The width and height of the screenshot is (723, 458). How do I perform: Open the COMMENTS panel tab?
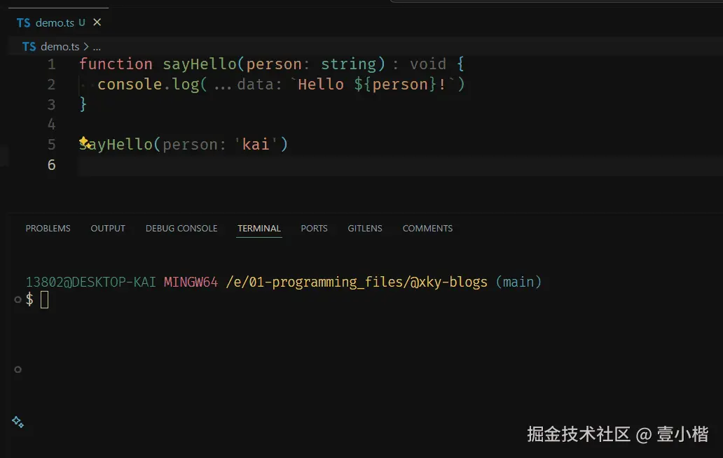427,228
